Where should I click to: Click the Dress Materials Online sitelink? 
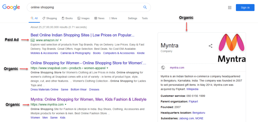tap(44, 90)
